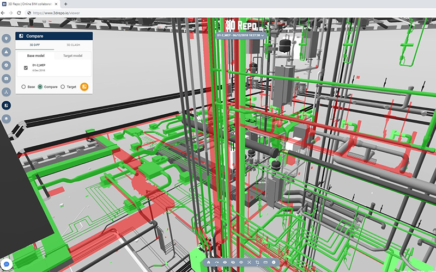Open the model Tree sidebar icon
The image size is (436, 272).
pyautogui.click(x=7, y=92)
